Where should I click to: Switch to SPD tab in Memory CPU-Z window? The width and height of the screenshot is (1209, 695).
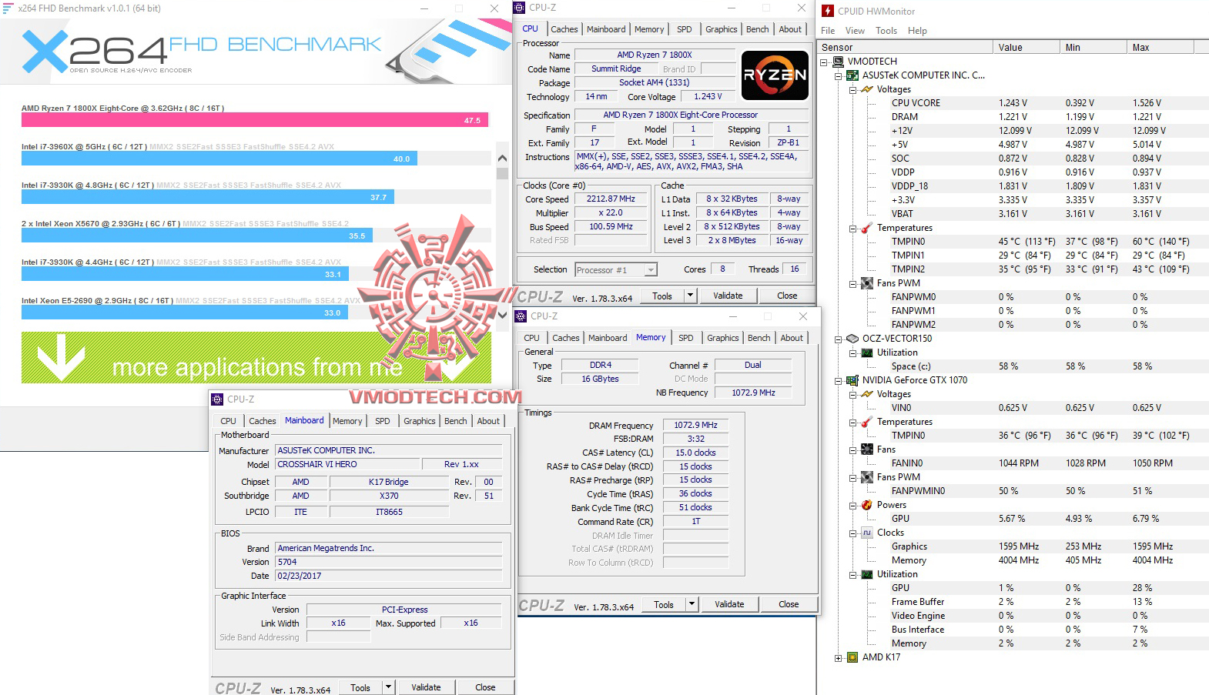[686, 338]
